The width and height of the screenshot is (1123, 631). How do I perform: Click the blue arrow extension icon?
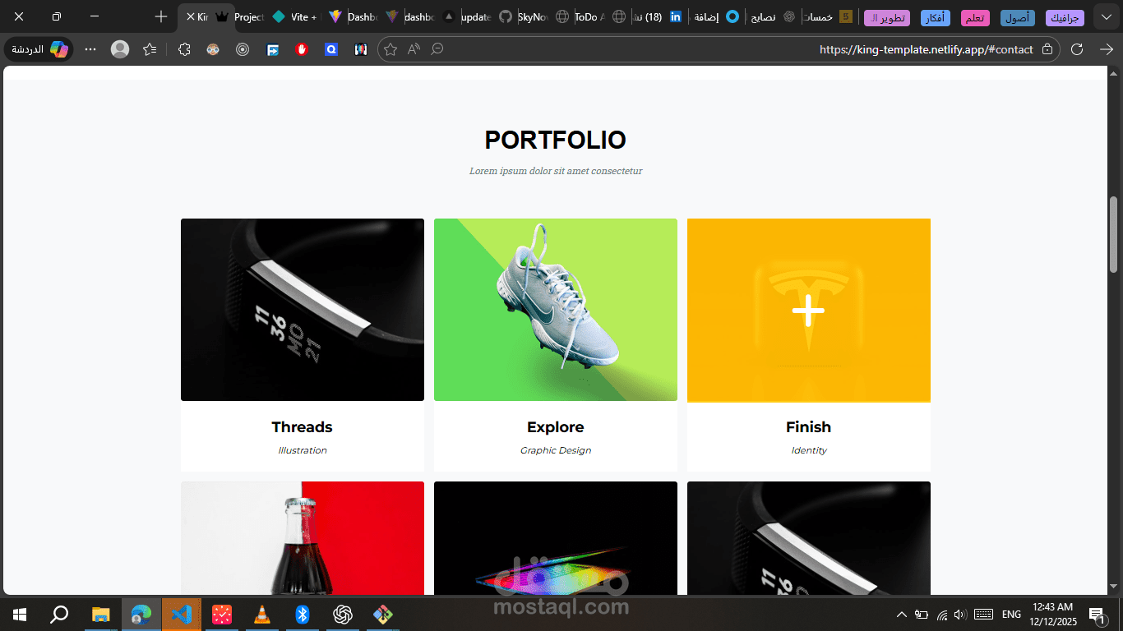pyautogui.click(x=273, y=49)
